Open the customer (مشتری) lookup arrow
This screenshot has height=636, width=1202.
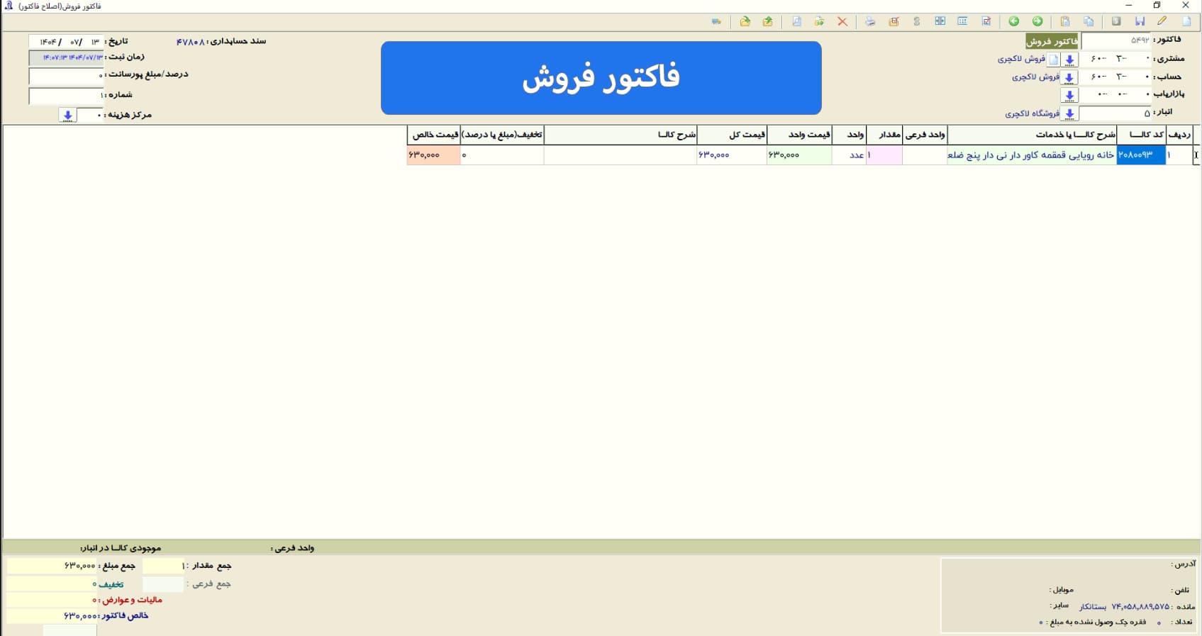pyautogui.click(x=1069, y=60)
